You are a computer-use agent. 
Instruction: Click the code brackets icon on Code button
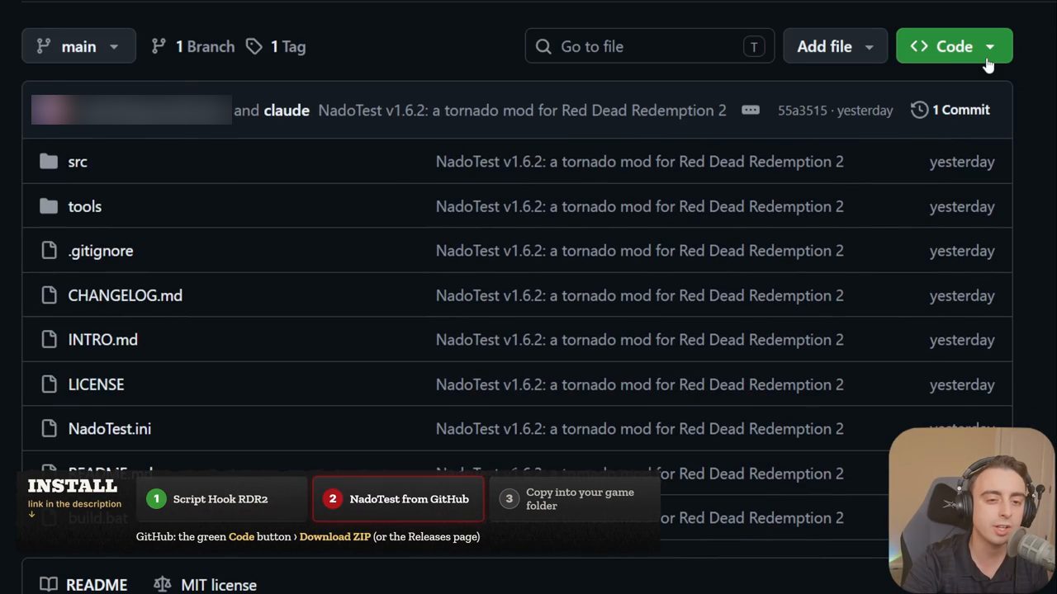pyautogui.click(x=919, y=46)
